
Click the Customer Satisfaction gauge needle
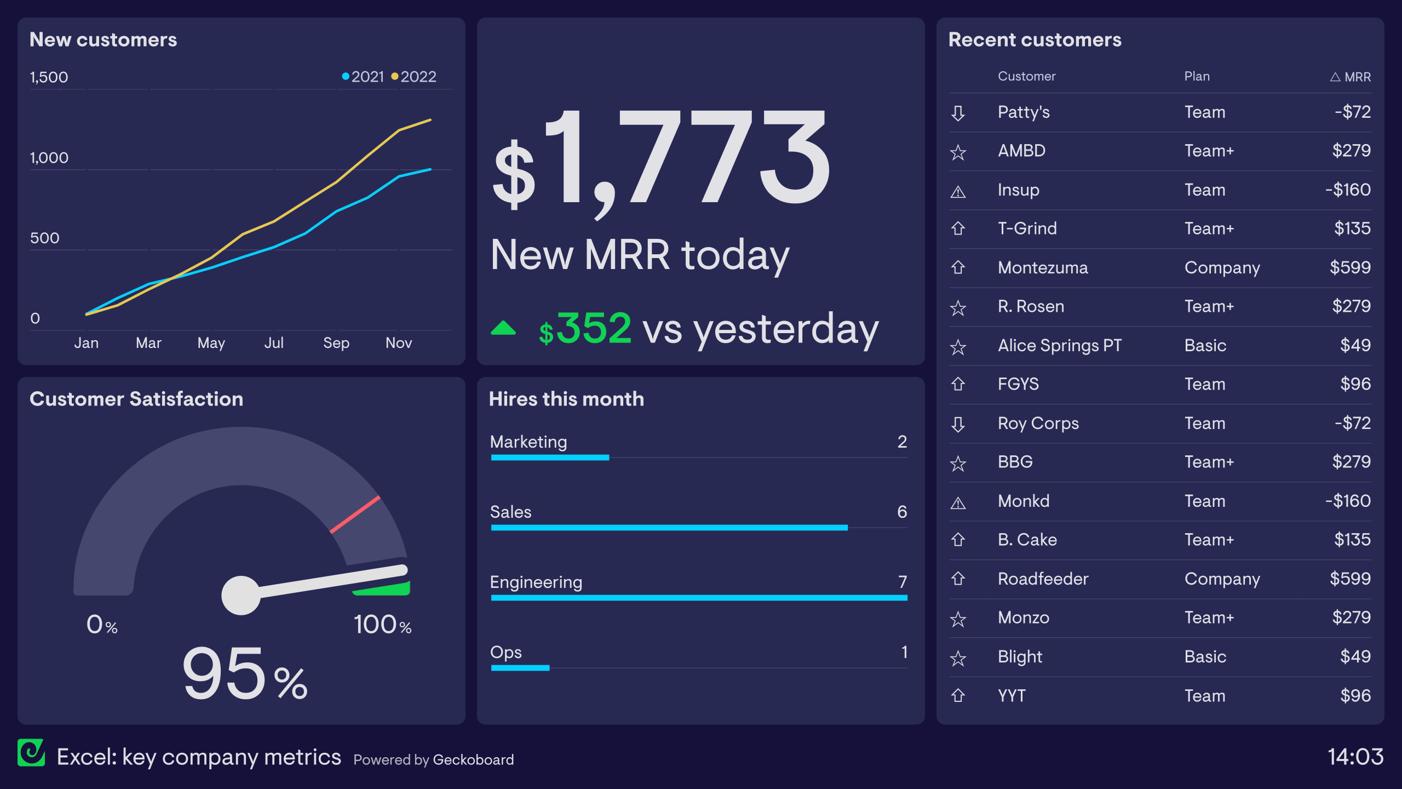click(329, 581)
